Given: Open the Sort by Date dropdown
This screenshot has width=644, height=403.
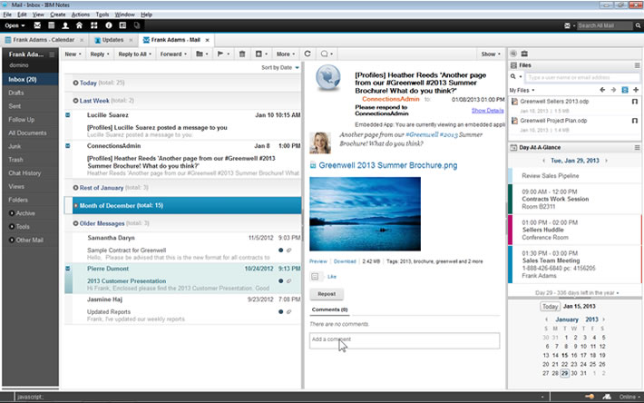Looking at the screenshot, I should [x=280, y=67].
